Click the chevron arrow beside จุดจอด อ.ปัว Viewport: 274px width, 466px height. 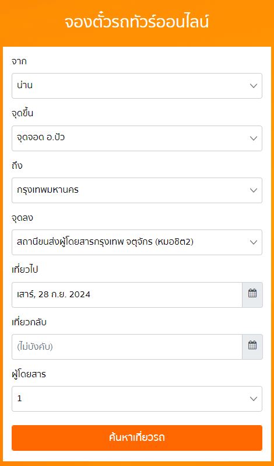[x=253, y=138]
